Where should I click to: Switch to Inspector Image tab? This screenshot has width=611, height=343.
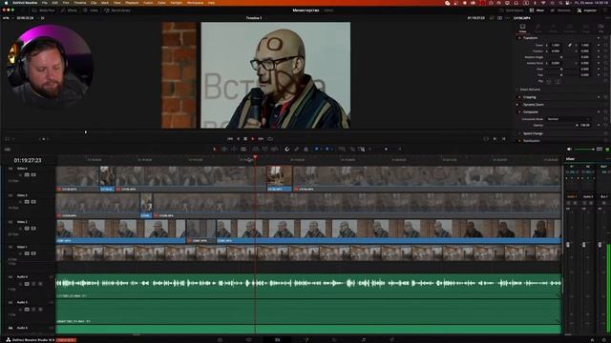[x=586, y=28]
